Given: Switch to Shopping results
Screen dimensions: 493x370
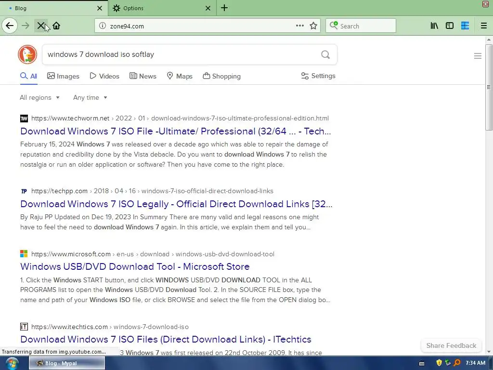Looking at the screenshot, I should tap(221, 76).
